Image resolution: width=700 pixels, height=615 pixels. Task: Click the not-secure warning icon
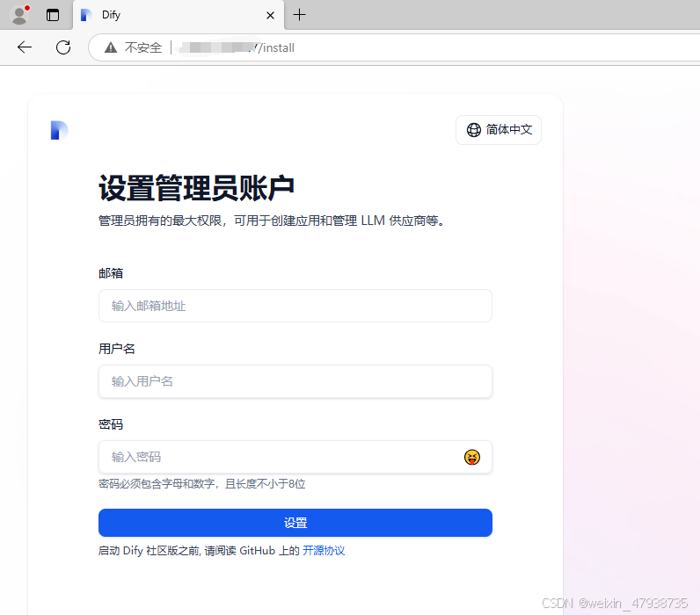pos(111,47)
